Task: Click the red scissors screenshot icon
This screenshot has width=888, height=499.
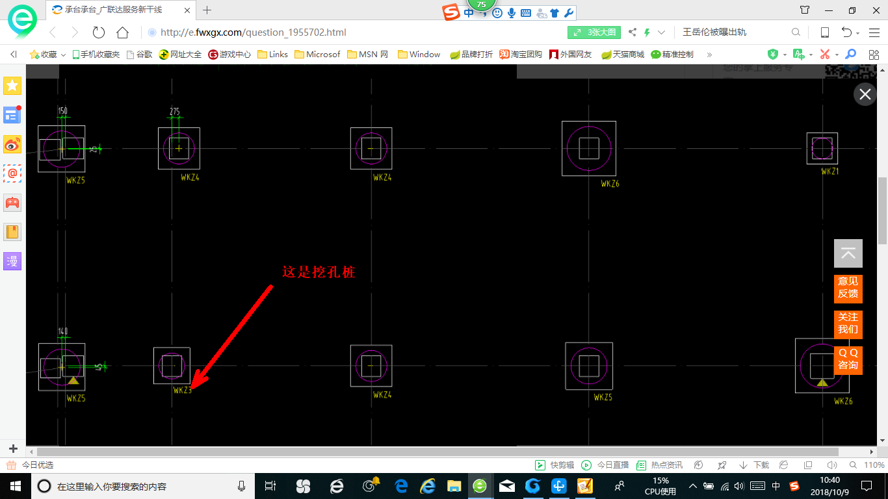Action: [x=825, y=55]
